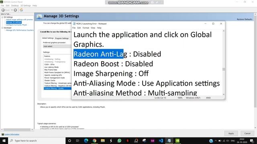Open Cortana from the taskbar

[69, 140]
